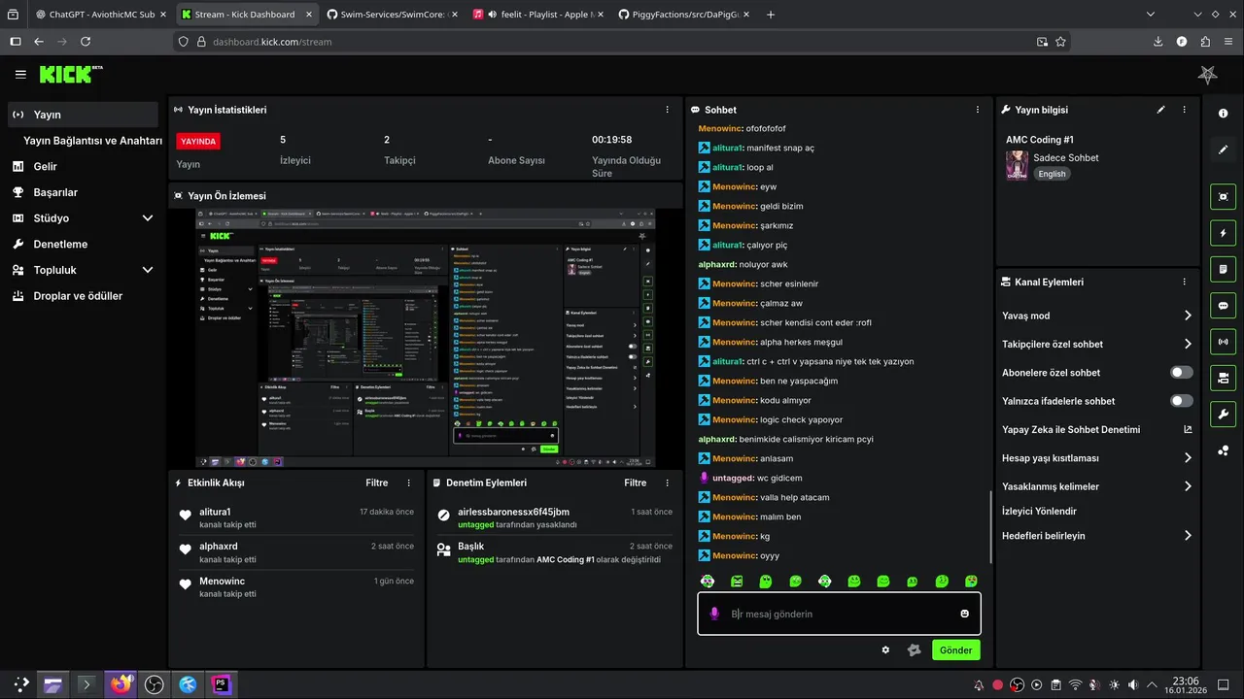Open OBS Studio from the taskbar

(154, 684)
